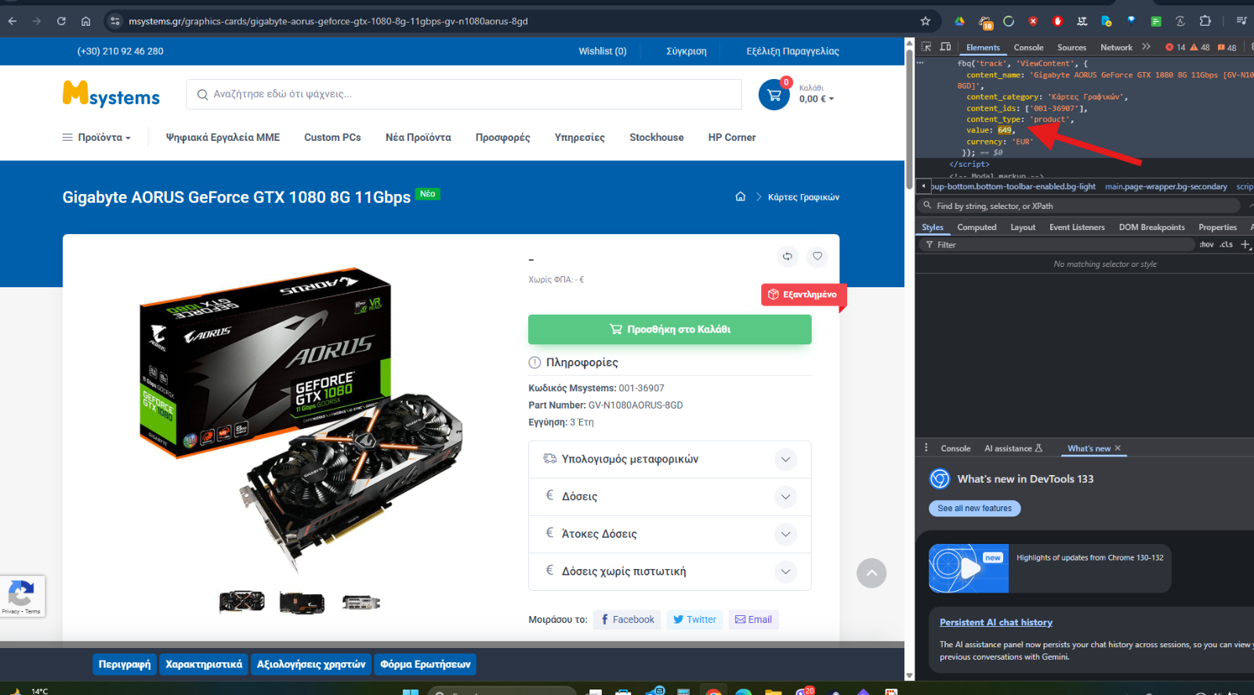This screenshot has height=695, width=1254.
Task: Open Persistent AI chat history link
Action: [995, 622]
